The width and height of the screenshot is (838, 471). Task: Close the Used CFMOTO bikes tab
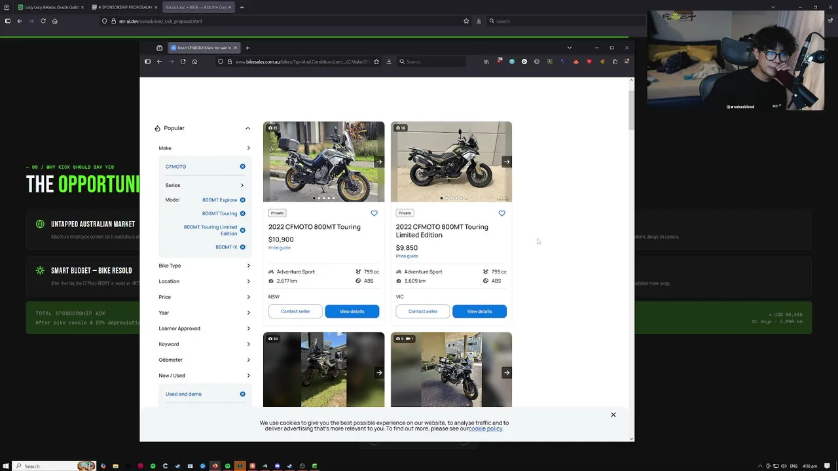click(x=235, y=48)
